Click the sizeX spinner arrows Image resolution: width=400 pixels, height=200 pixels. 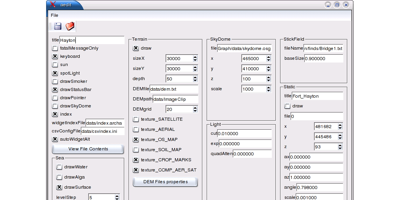pyautogui.click(x=195, y=59)
